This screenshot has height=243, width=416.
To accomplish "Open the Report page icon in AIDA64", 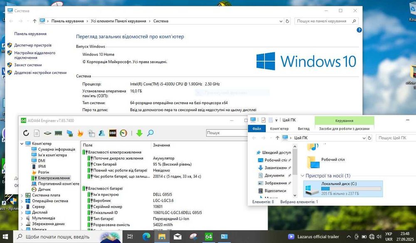I will [37, 133].
